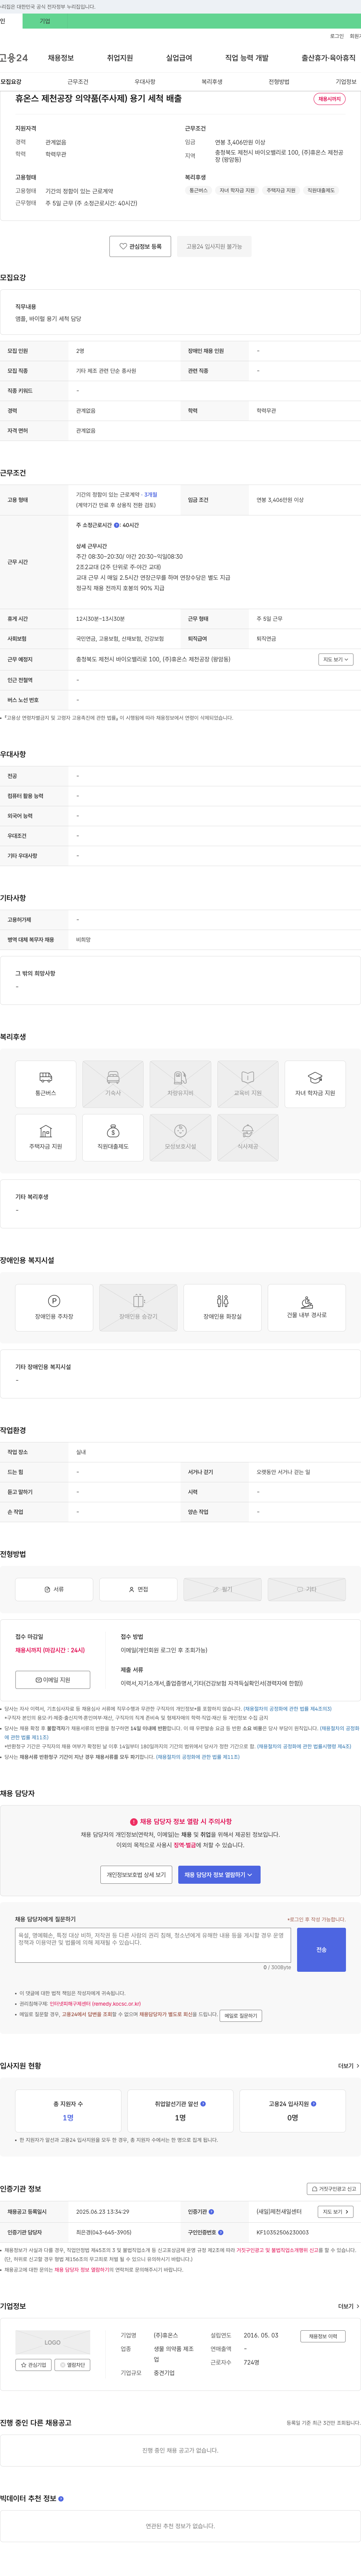This screenshot has height=2576, width=361.
Task: Toggle the 열람차단 button
Action: [72, 2365]
